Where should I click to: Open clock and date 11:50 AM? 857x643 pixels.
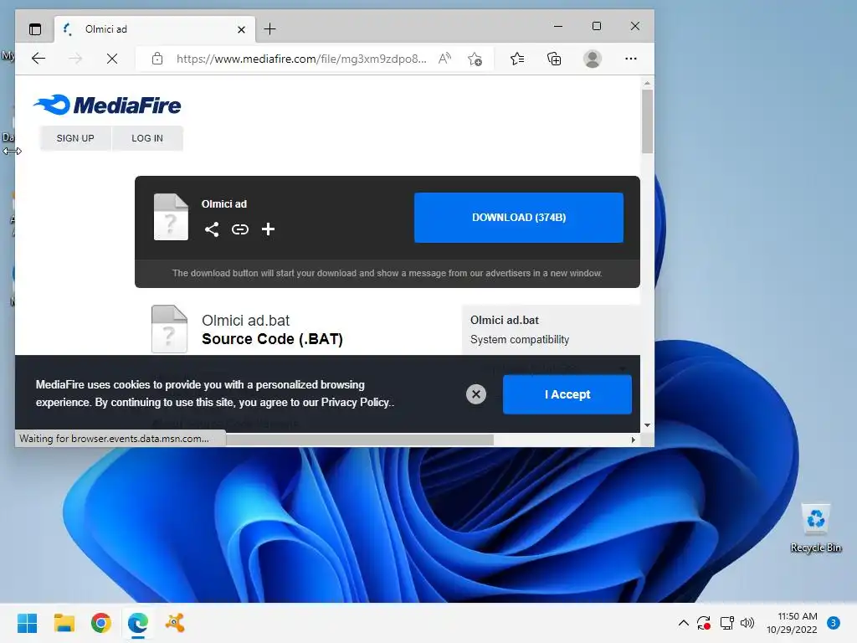[792, 623]
